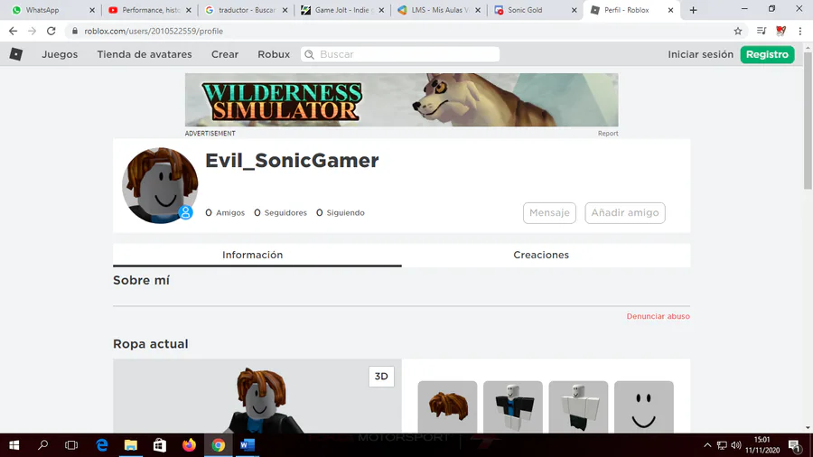Open taskbar search magnifier
The width and height of the screenshot is (813, 457).
coord(43,445)
